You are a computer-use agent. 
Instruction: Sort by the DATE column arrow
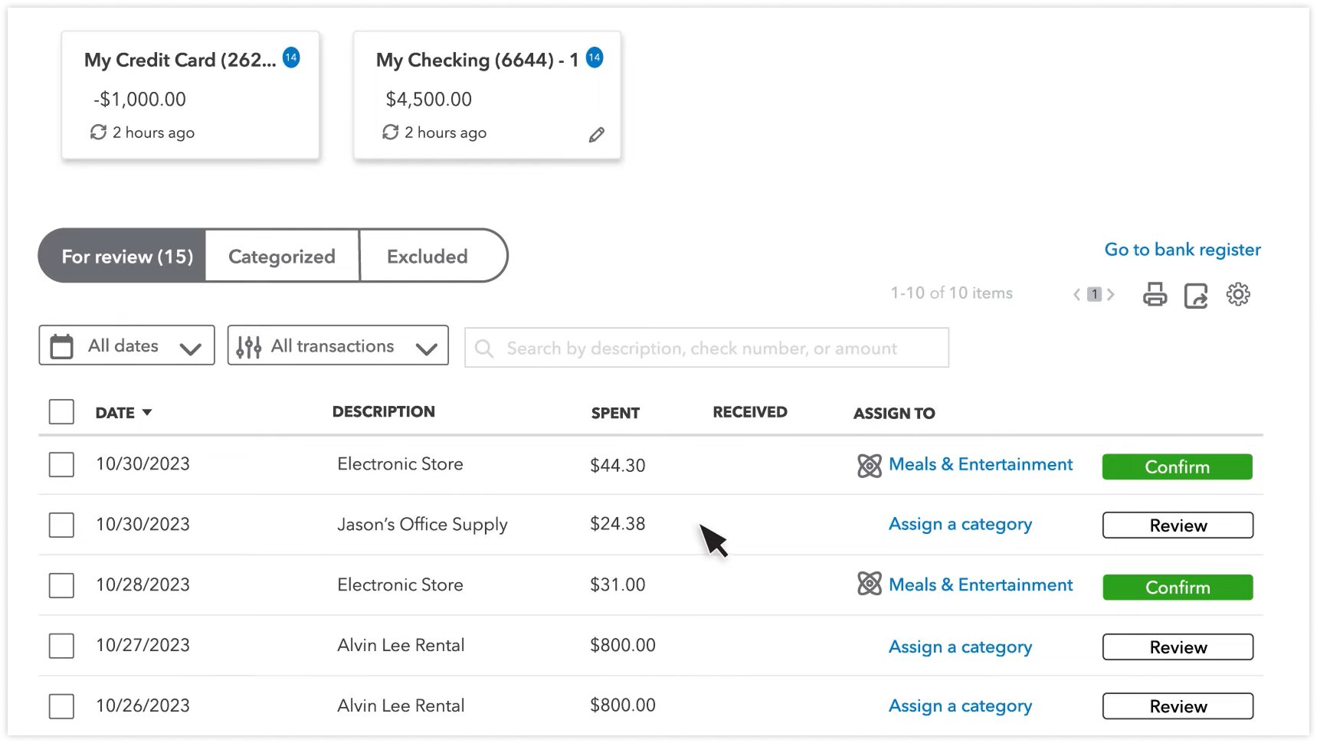coord(147,413)
